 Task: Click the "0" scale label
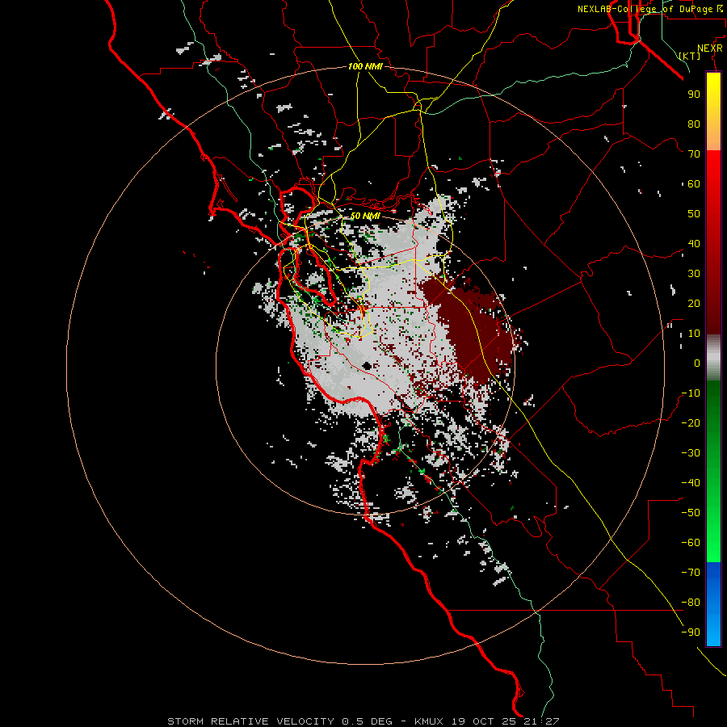point(697,363)
